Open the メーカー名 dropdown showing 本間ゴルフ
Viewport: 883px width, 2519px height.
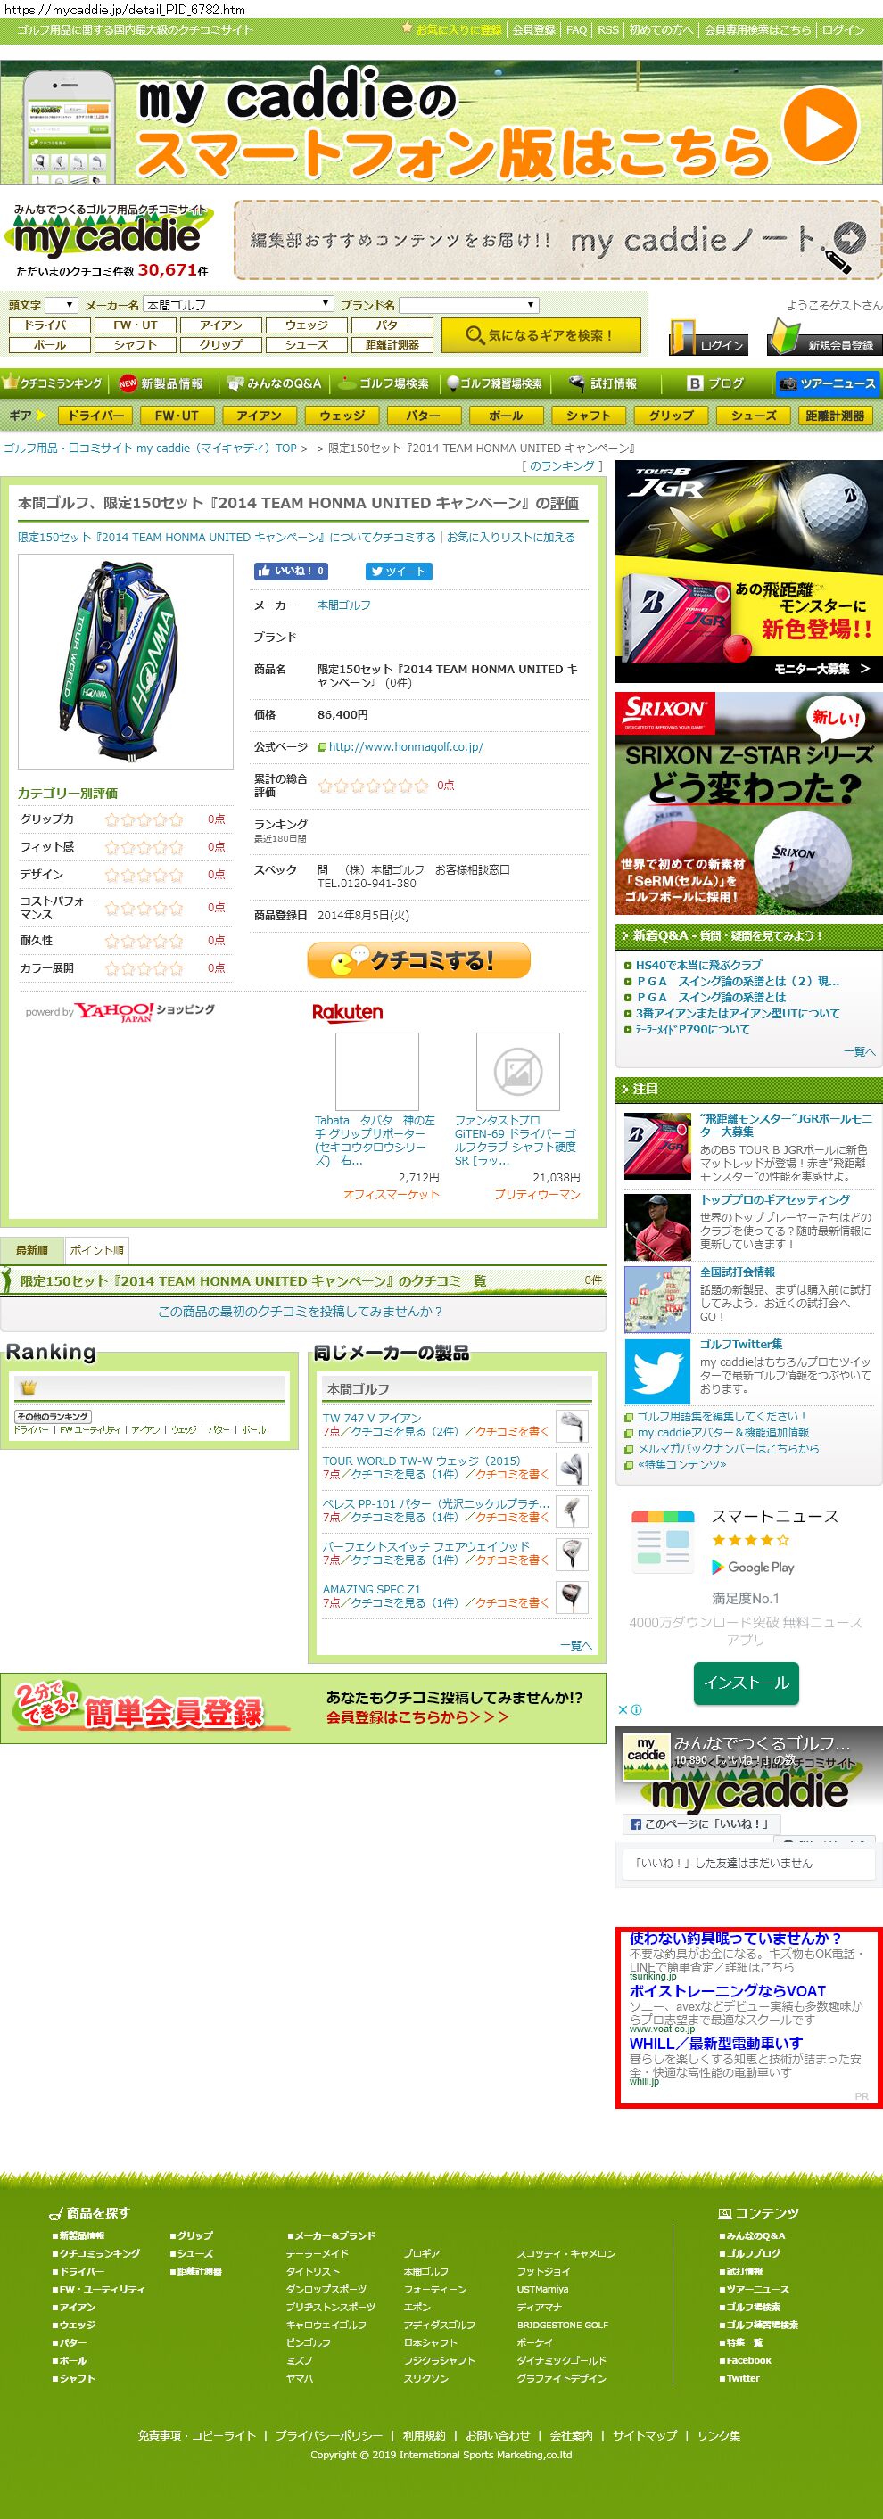[239, 305]
